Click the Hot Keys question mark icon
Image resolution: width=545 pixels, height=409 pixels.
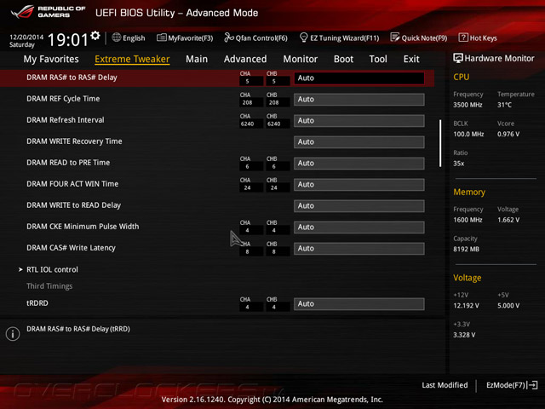463,37
